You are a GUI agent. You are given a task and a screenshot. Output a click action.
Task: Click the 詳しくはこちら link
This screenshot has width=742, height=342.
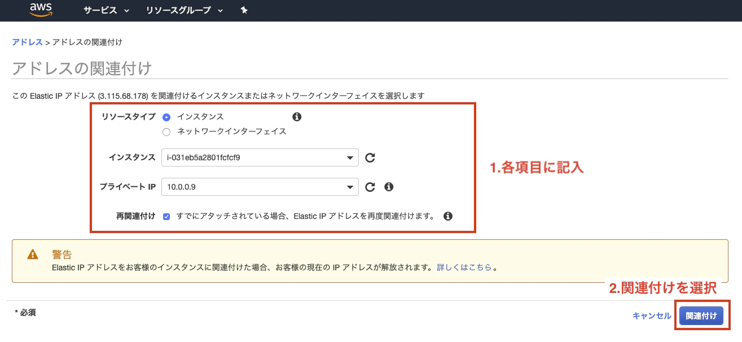464,268
